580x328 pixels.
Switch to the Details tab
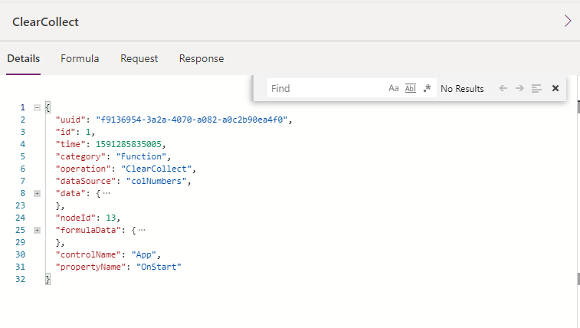pyautogui.click(x=23, y=58)
